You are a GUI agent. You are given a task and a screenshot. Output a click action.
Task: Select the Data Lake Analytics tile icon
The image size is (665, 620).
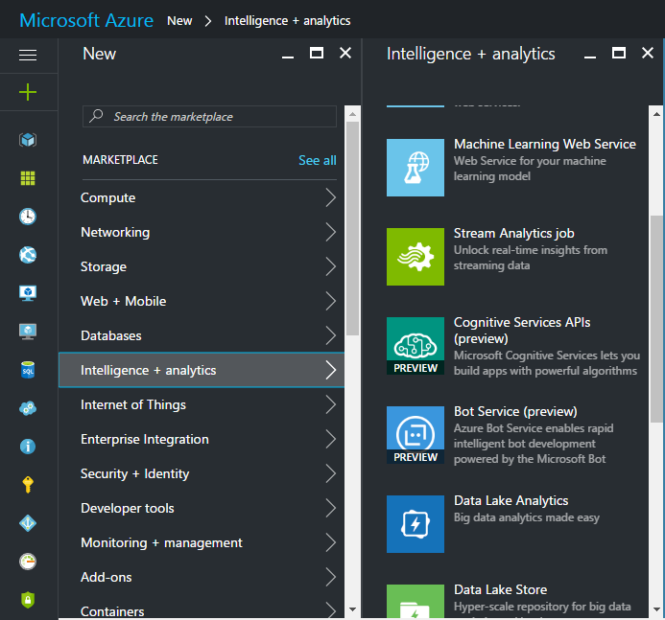click(x=416, y=524)
